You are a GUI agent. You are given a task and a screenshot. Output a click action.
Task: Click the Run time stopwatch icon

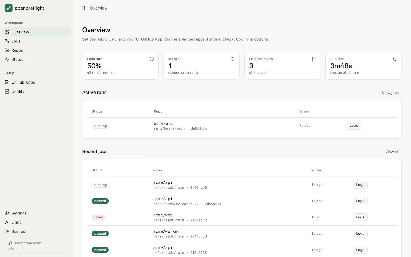395,59
